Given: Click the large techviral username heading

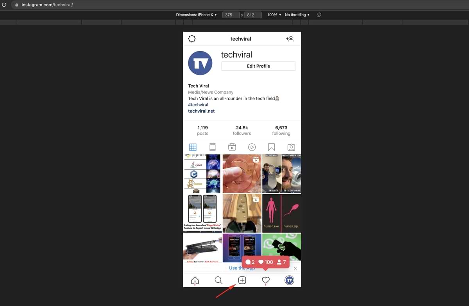Looking at the screenshot, I should point(236,55).
